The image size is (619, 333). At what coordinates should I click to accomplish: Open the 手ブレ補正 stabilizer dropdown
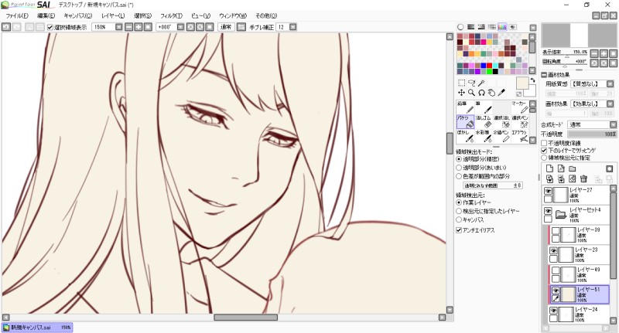point(293,27)
